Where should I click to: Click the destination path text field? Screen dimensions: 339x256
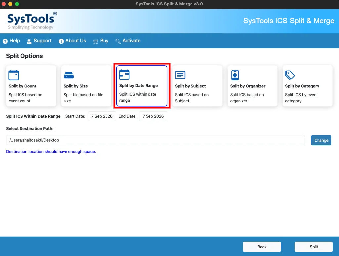155,140
